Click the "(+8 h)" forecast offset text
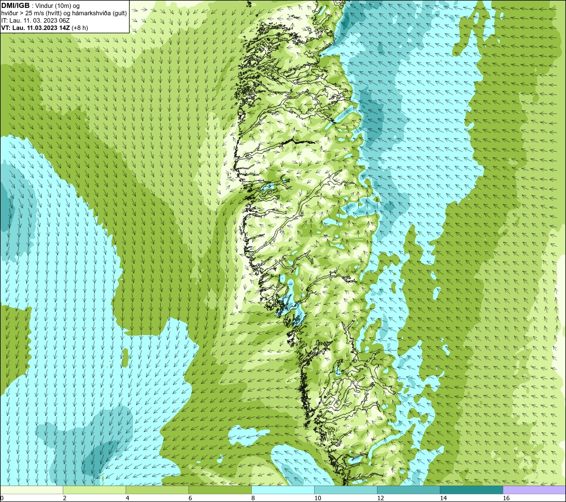This screenshot has height=502, width=566. pos(80,28)
